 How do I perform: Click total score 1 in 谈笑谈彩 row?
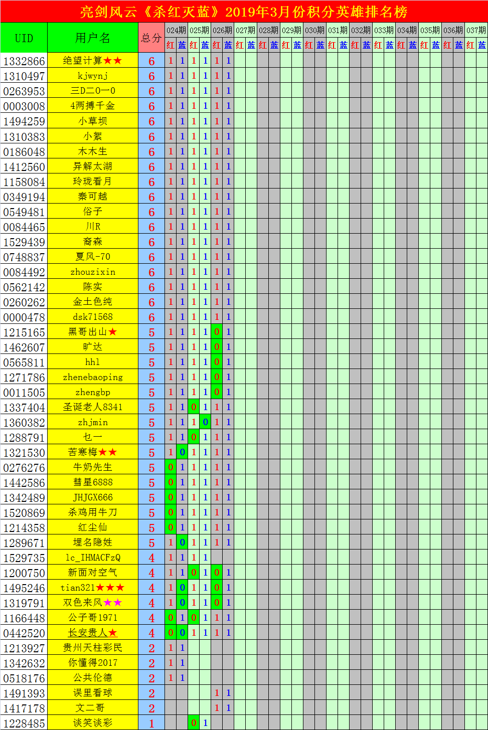pyautogui.click(x=151, y=723)
